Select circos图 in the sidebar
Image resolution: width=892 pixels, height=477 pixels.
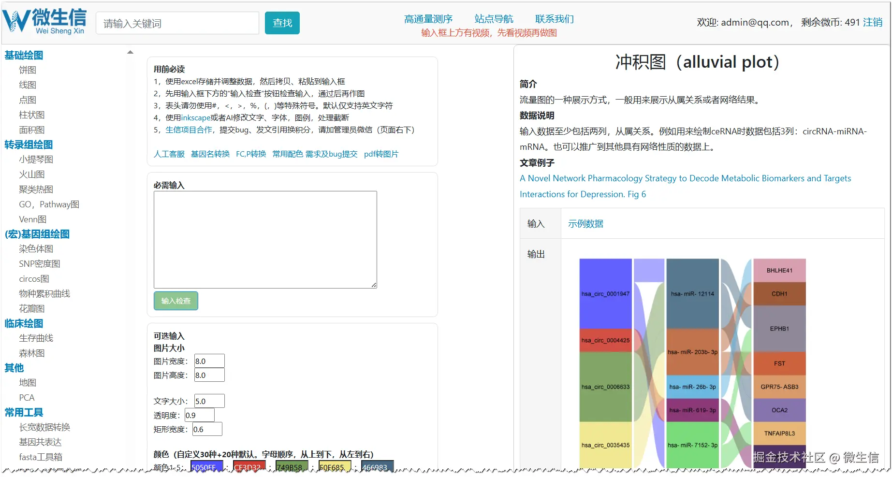pyautogui.click(x=34, y=279)
